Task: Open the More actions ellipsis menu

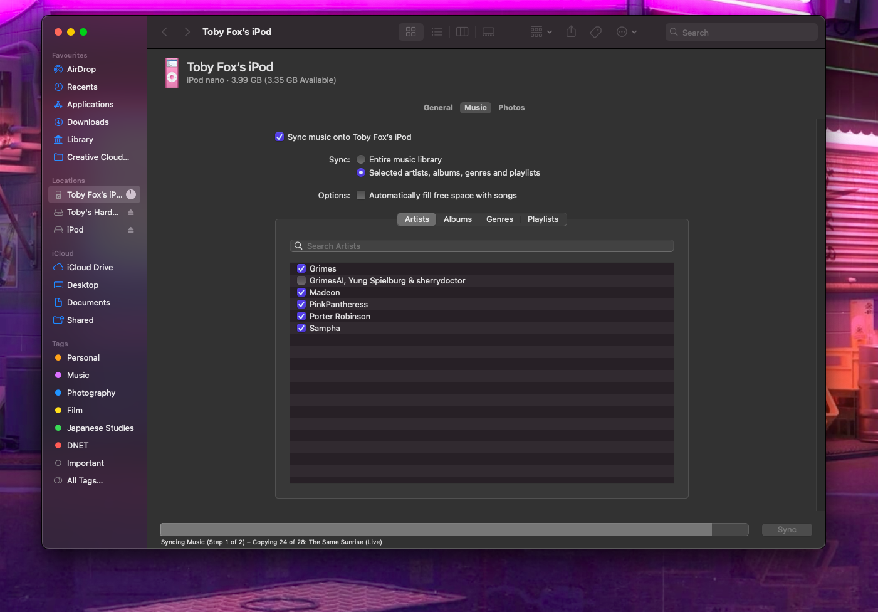Action: [x=626, y=32]
